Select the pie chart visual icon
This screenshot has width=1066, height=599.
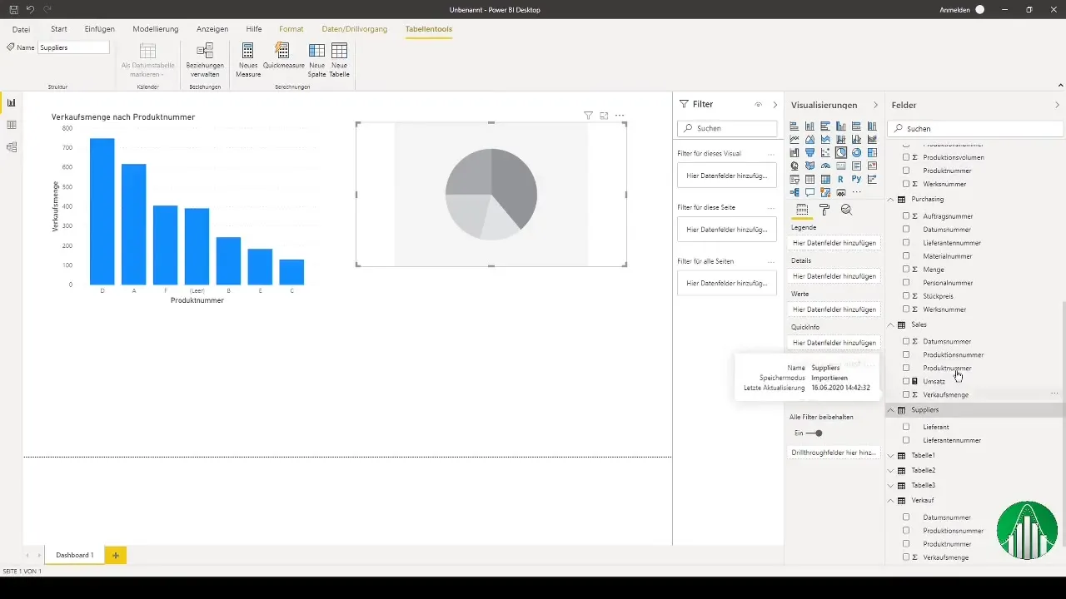pos(841,152)
